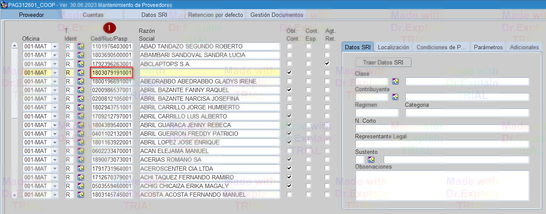Click the lookup icon beside the Contribuyente field
Image resolution: width=546 pixels, height=214 pixels.
click(395, 97)
